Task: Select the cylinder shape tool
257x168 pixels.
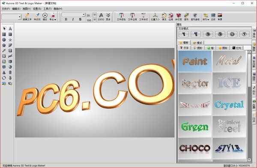Action: coord(10,73)
